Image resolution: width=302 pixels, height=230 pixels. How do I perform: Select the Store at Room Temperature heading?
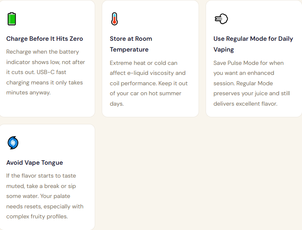[131, 44]
